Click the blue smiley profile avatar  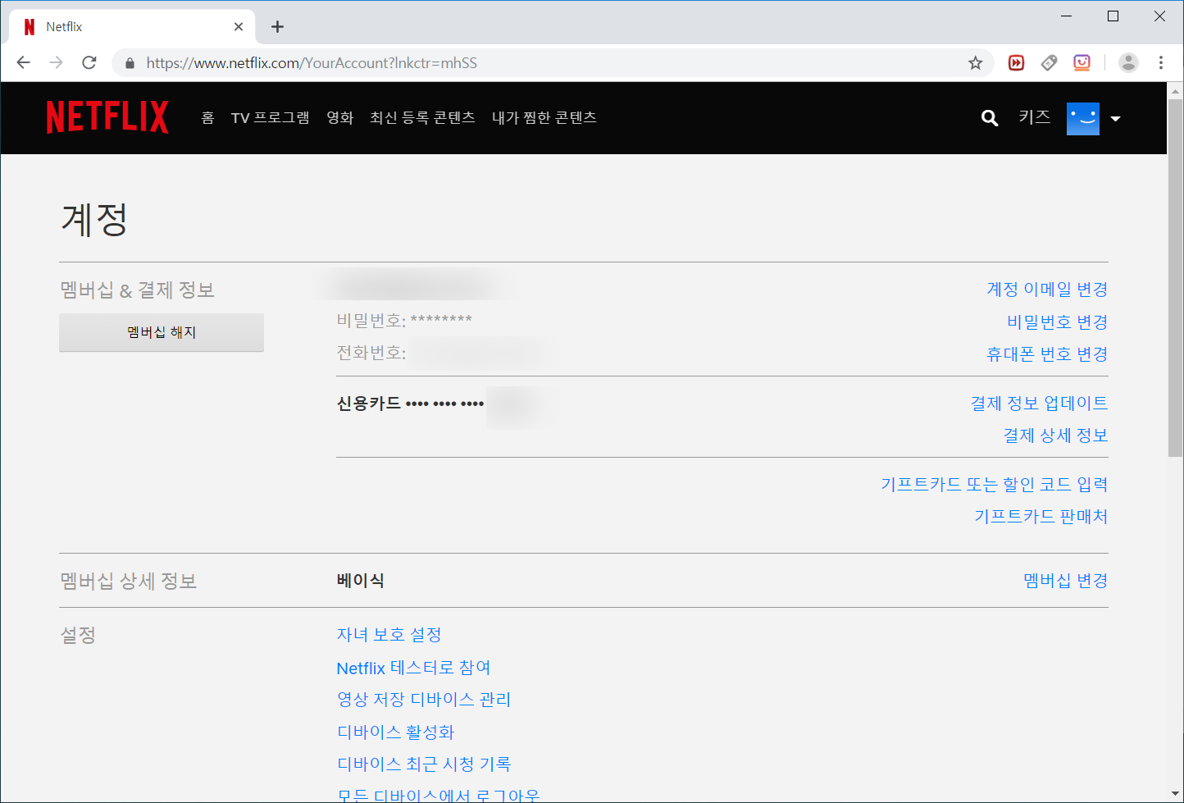point(1082,118)
